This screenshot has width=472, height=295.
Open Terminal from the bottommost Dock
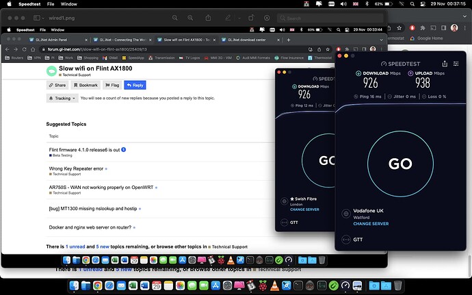pyautogui.click(x=298, y=285)
